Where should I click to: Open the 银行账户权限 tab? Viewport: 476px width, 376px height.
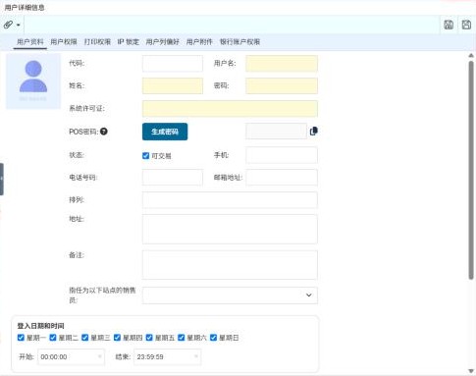[239, 42]
